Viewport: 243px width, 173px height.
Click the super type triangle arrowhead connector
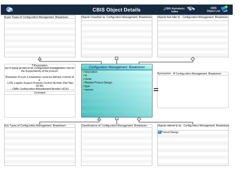[40, 59]
